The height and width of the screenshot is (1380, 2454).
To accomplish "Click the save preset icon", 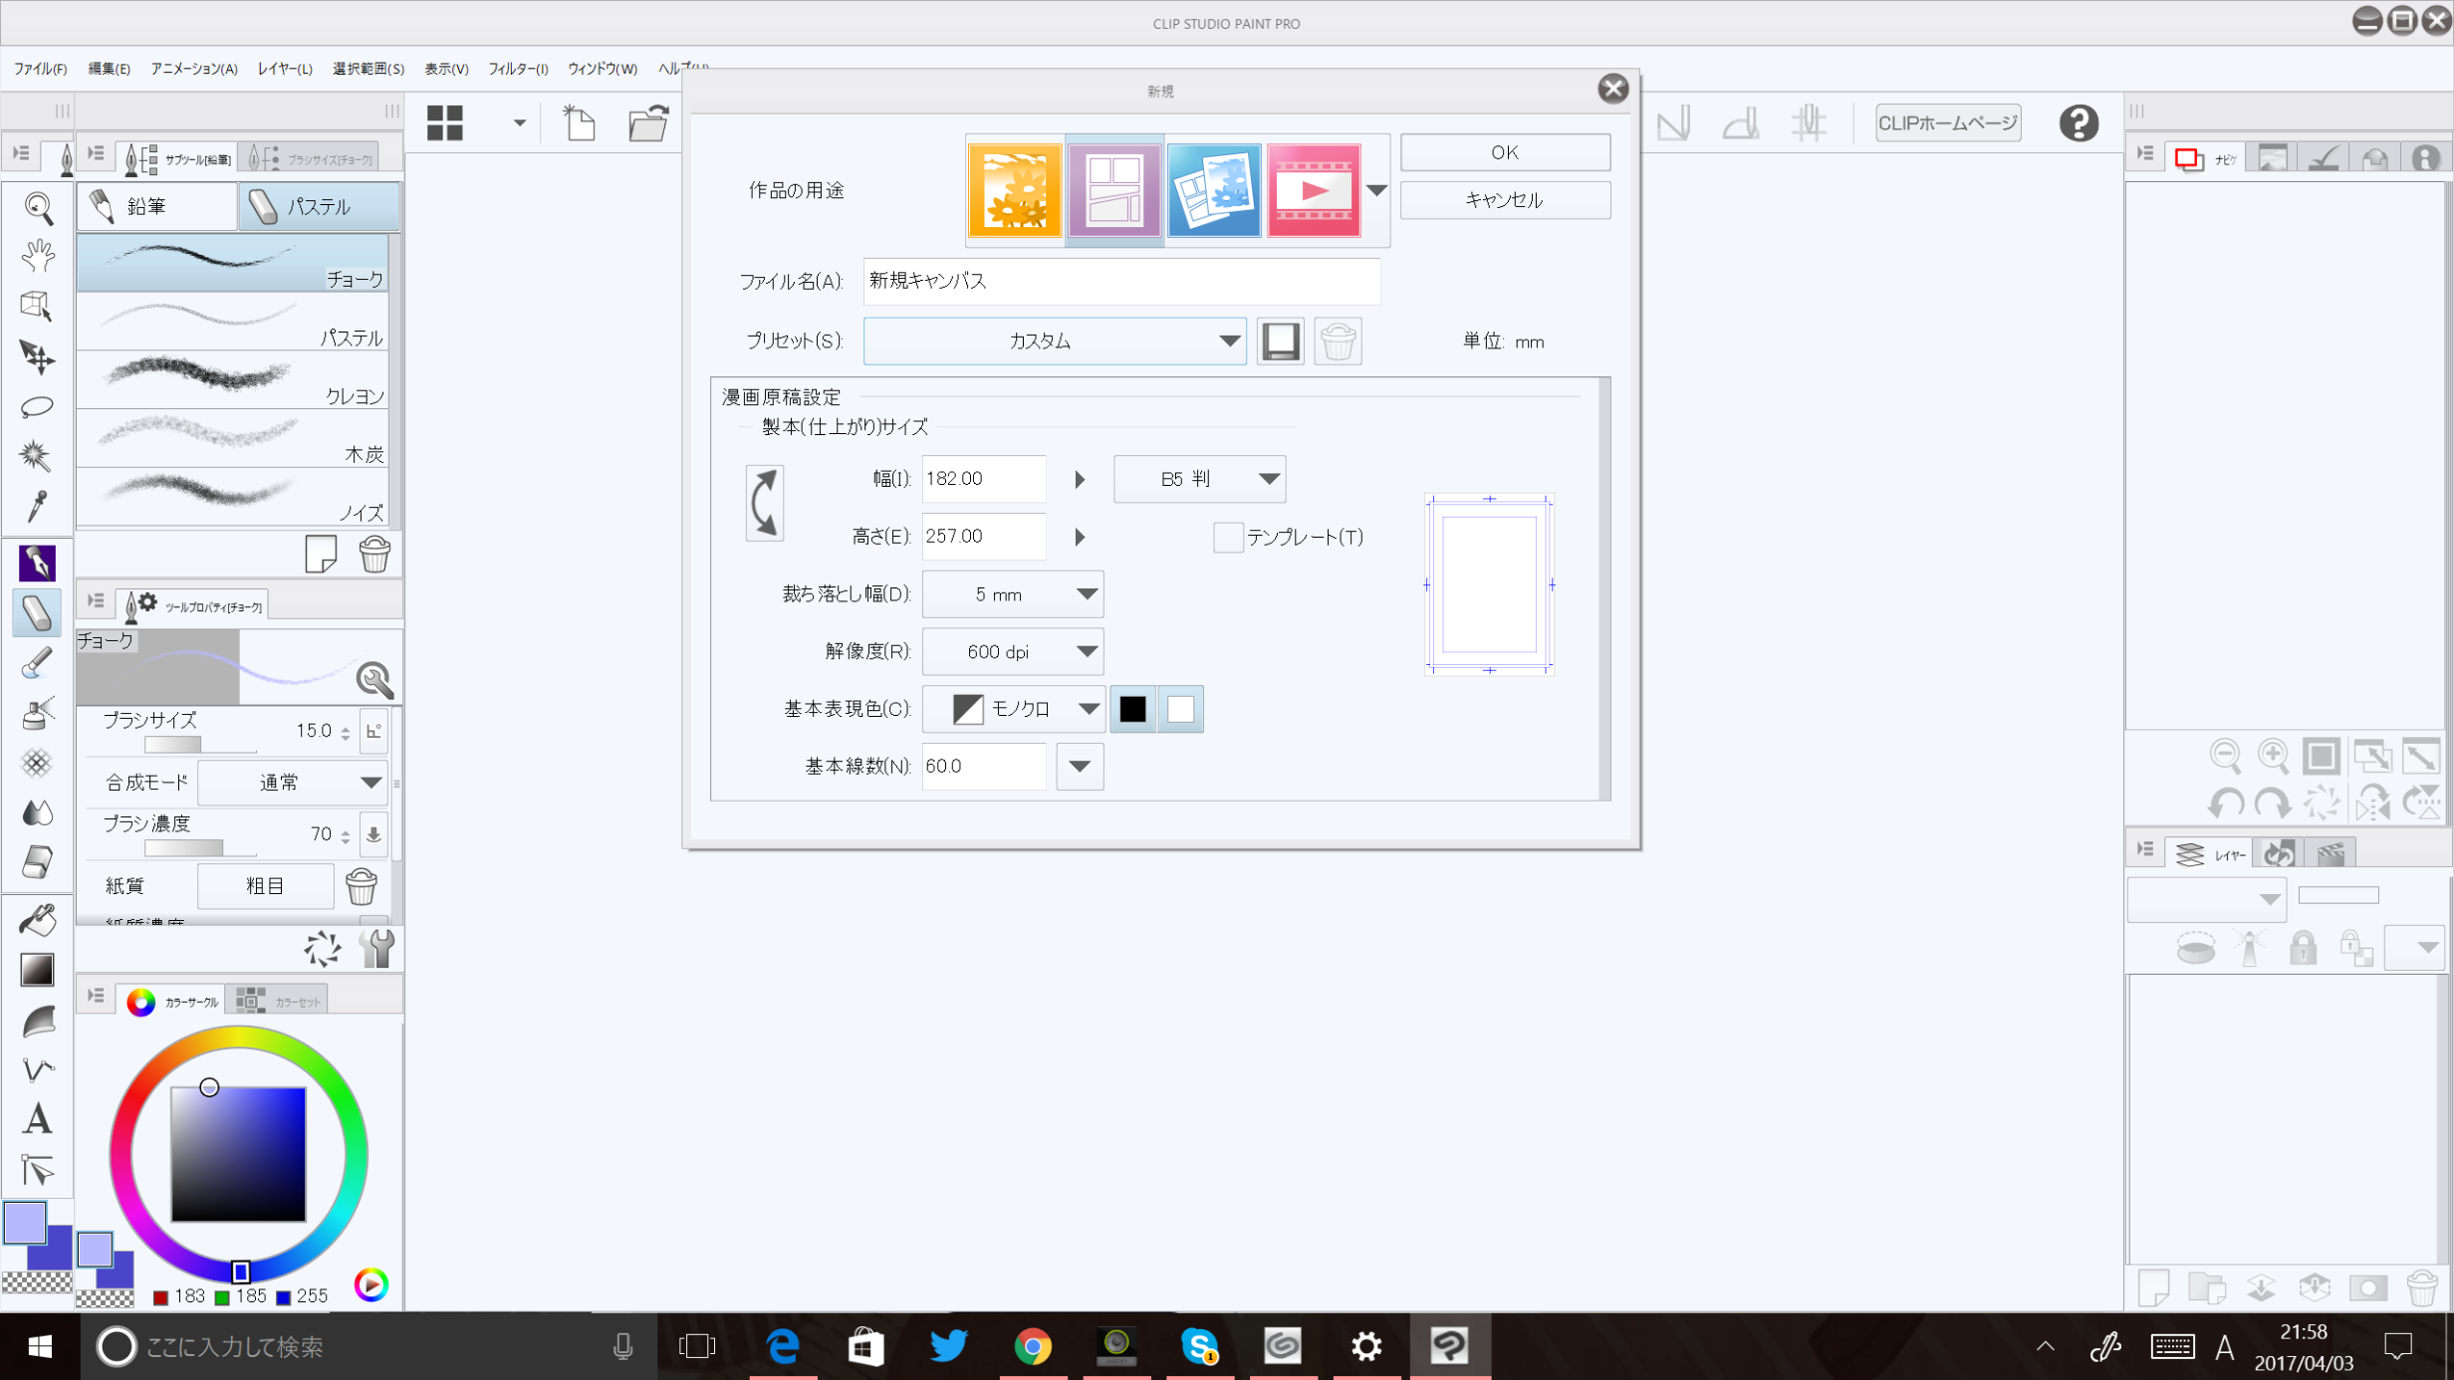I will [x=1280, y=342].
